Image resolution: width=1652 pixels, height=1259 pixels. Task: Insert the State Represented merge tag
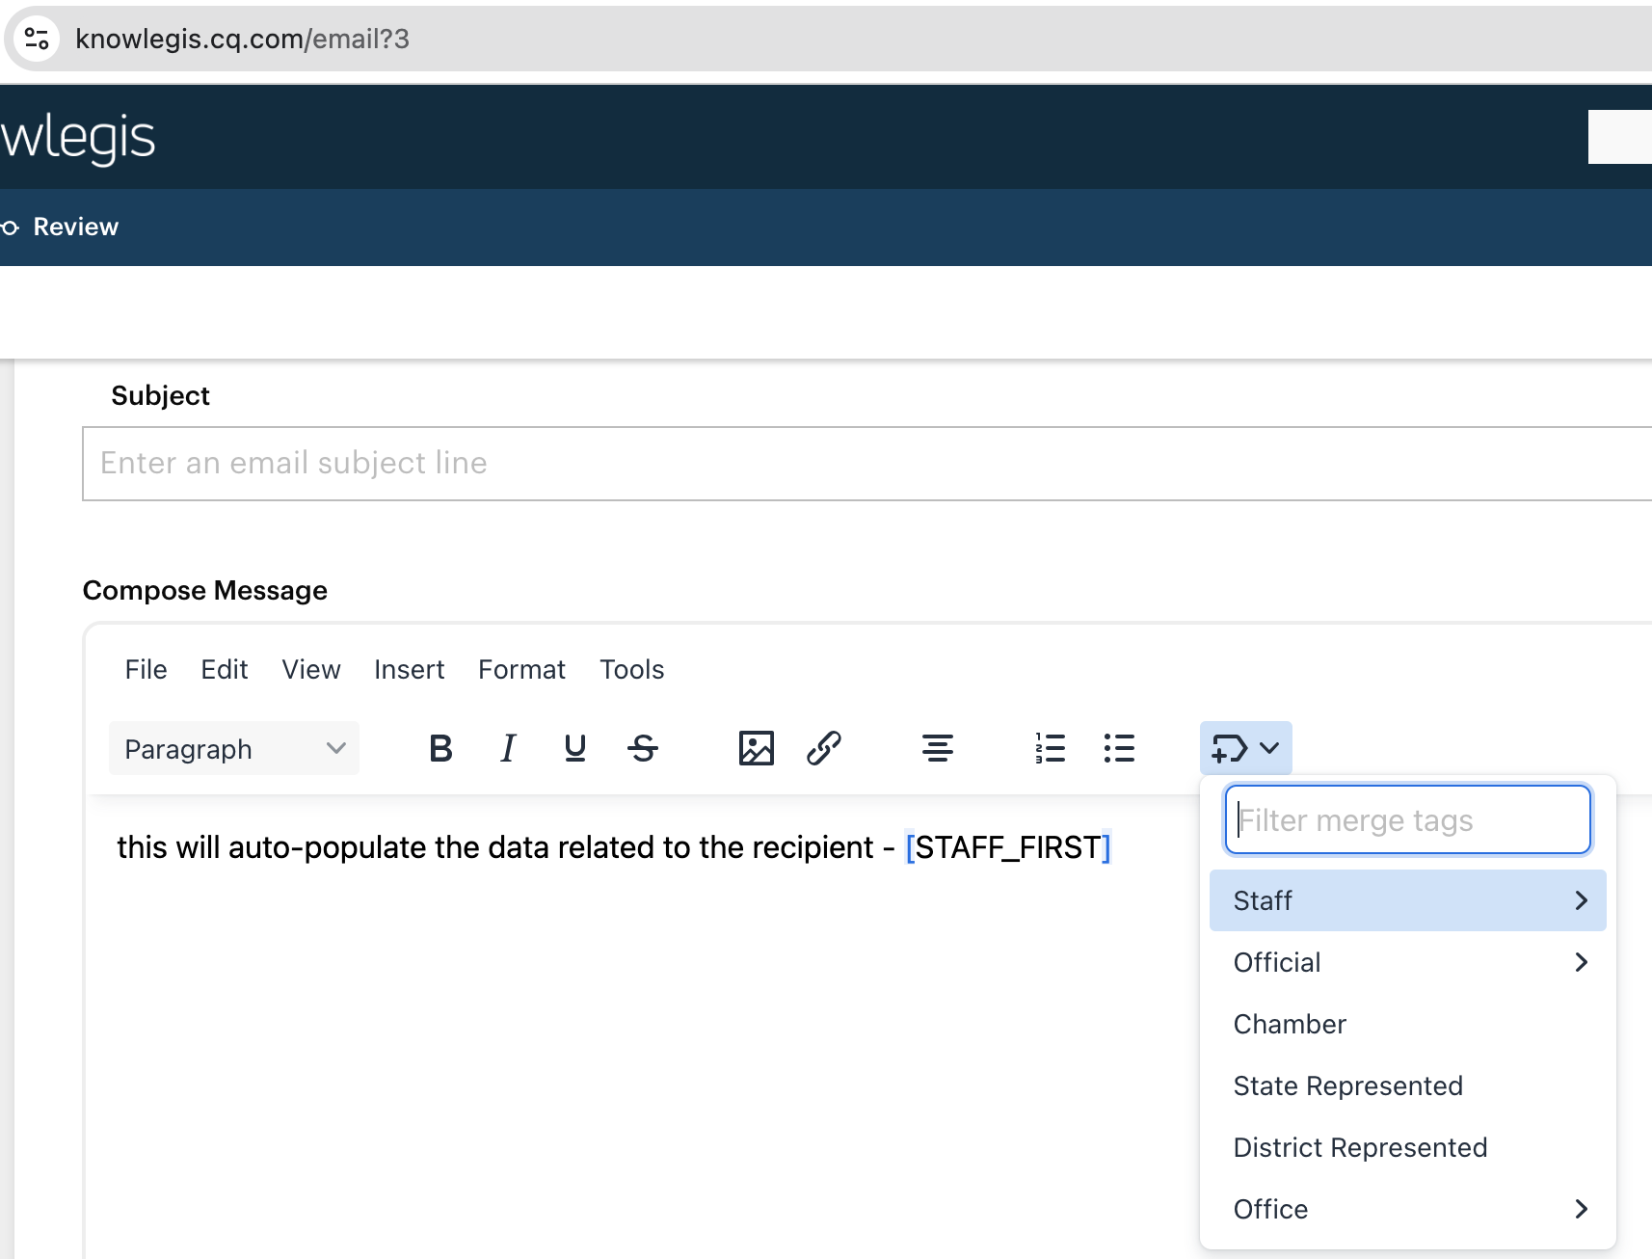point(1347,1085)
